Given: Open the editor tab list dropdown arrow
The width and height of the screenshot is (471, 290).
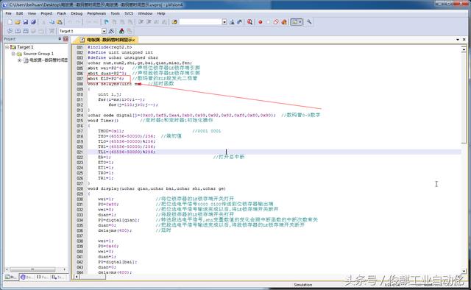Looking at the screenshot, I should tap(458, 39).
